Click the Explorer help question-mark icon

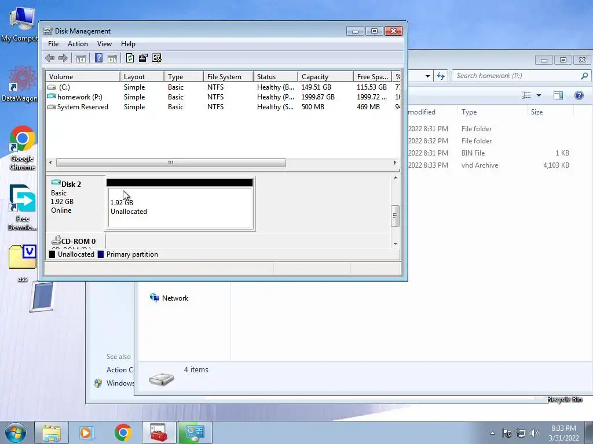tap(579, 95)
